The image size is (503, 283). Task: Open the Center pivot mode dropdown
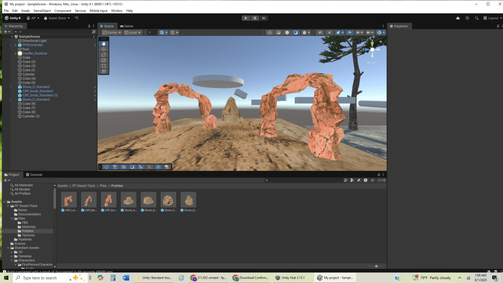[x=112, y=33]
